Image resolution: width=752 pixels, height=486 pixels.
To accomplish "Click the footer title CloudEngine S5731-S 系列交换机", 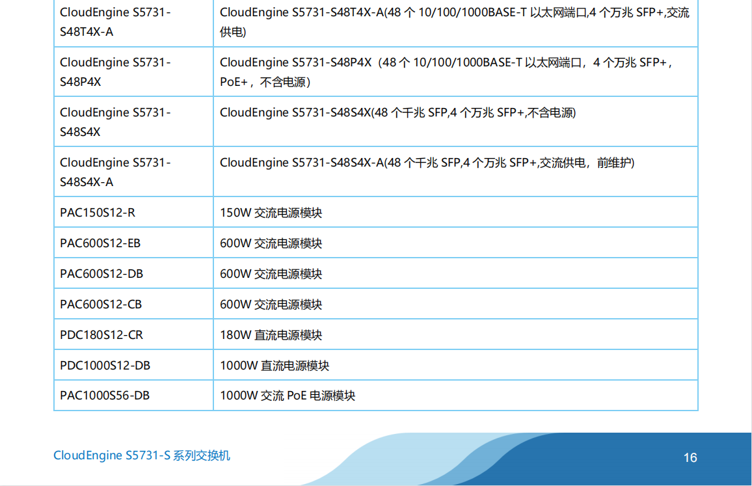I will 142,455.
